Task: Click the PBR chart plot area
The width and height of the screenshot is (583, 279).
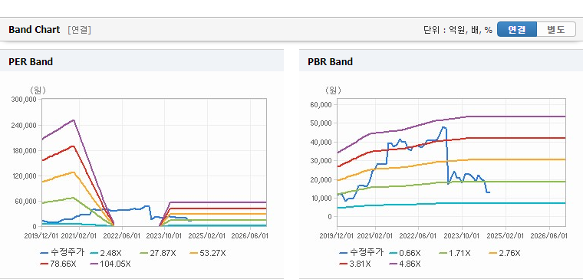Action: (451, 162)
